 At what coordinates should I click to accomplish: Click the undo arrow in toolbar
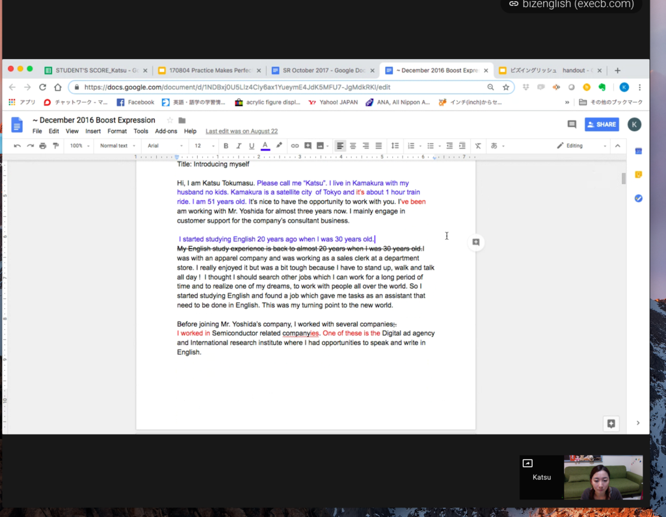tap(17, 146)
